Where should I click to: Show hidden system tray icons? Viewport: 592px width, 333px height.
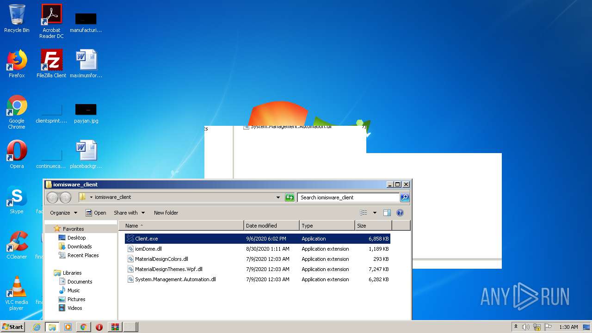pos(516,327)
